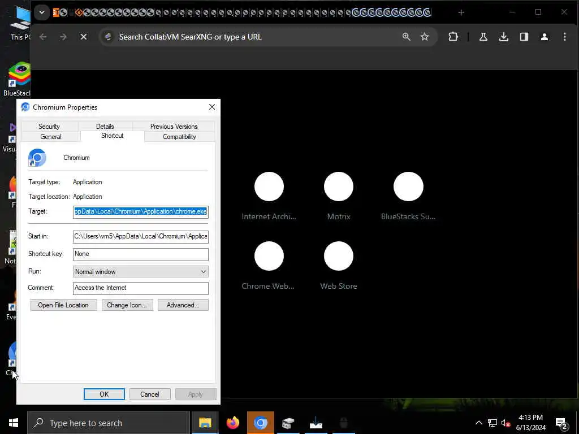Open a new tab with the plus button
Viewport: 579px width, 434px height.
(x=461, y=12)
